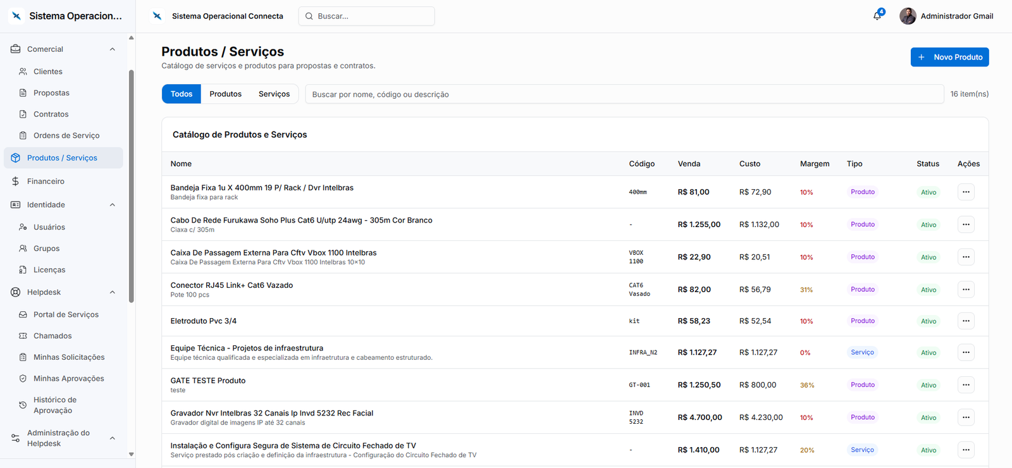Switch to the Serviços filter tab

(x=274, y=94)
